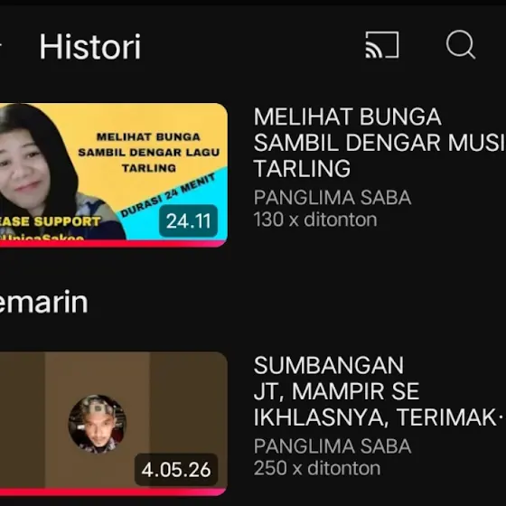Click the 24.11 duration badge
Image resolution: width=506 pixels, height=506 pixels.
[x=188, y=221]
